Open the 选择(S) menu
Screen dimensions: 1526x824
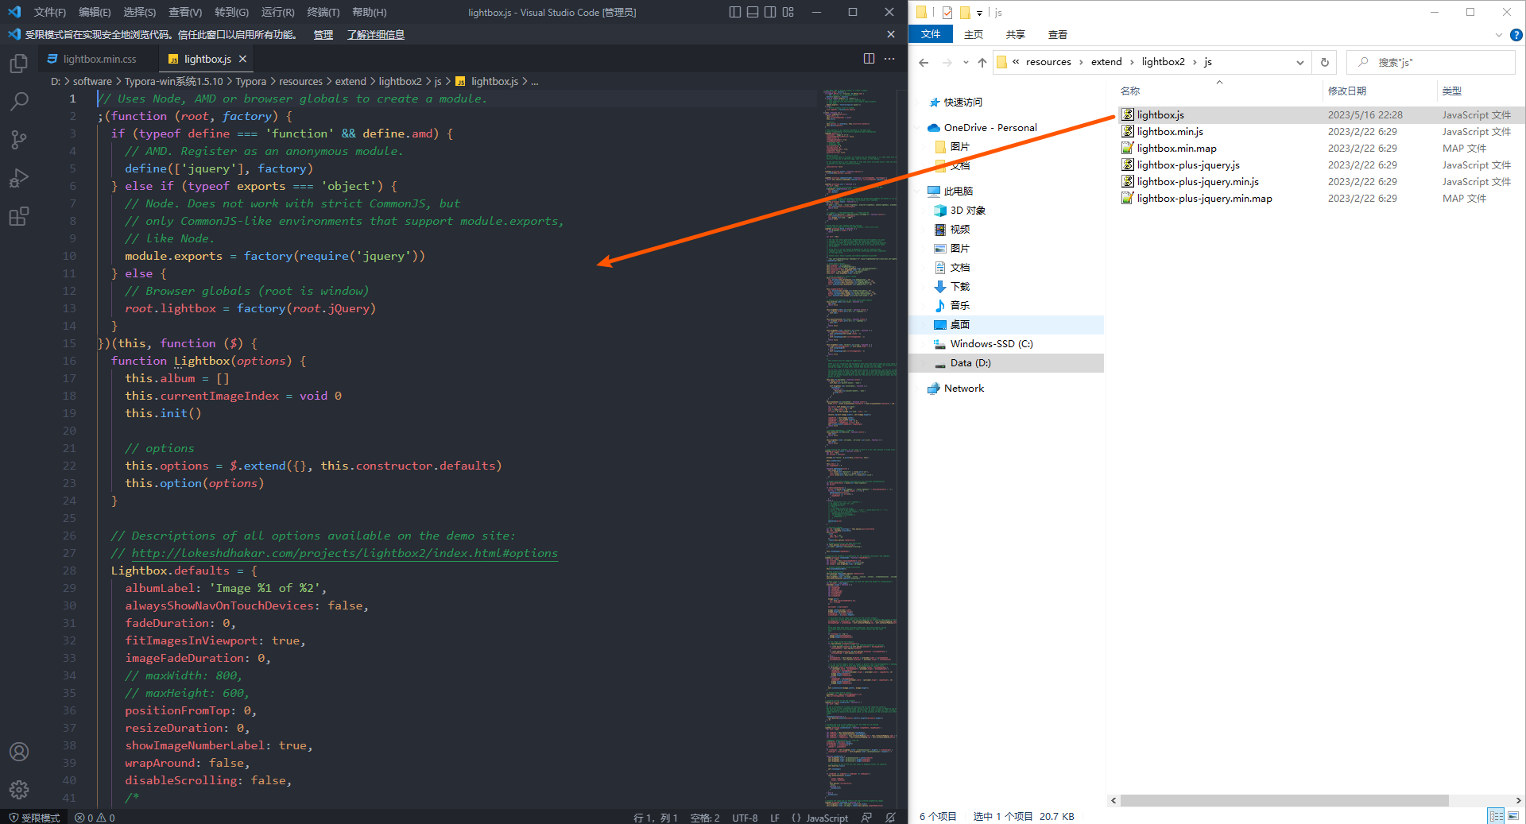point(139,12)
